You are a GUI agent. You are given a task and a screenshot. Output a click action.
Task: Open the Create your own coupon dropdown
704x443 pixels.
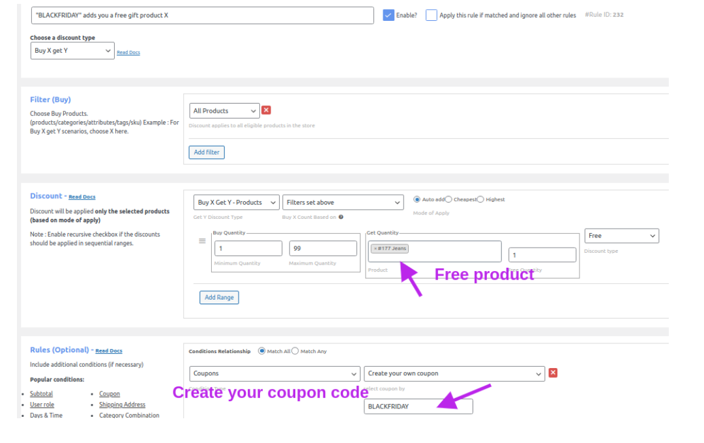(454, 373)
